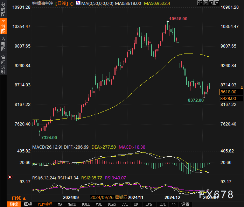Expand more indicators with the >> button
Viewport: 244px width, 207px height.
coord(173,204)
